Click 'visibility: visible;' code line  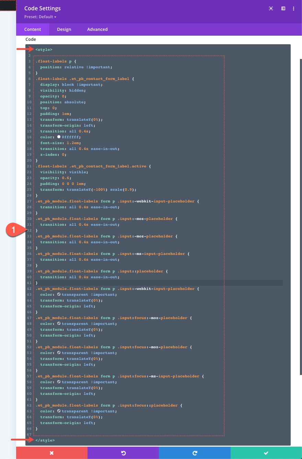point(64,172)
